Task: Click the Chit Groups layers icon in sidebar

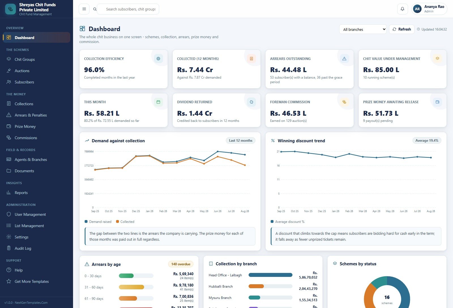Action: tap(9, 59)
